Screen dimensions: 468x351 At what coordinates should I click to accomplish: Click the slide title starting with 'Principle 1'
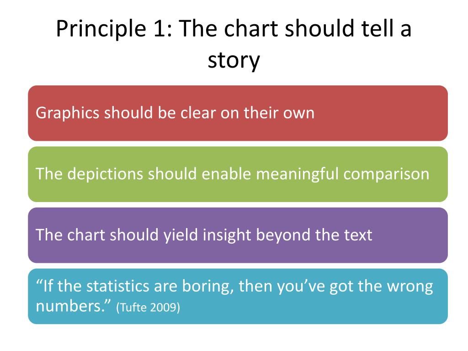(234, 44)
